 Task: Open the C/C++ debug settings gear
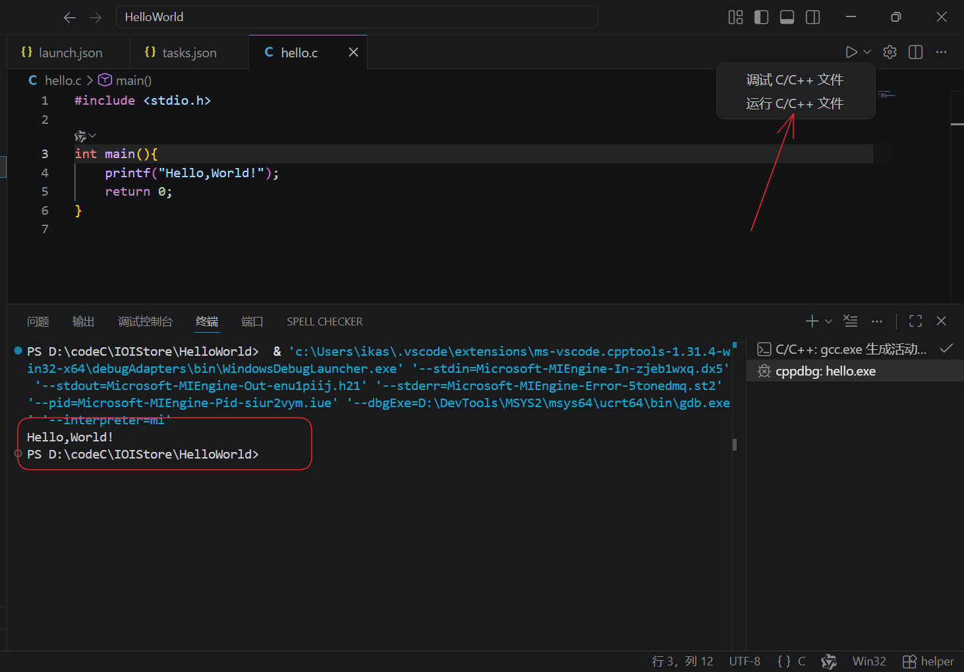890,52
